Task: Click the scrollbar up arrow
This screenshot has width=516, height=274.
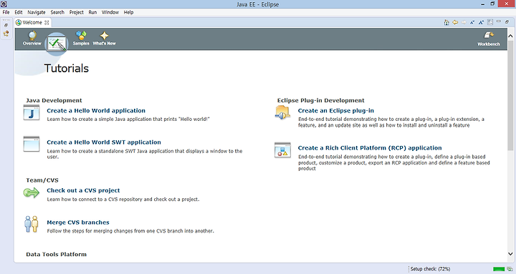Action: pos(510,36)
